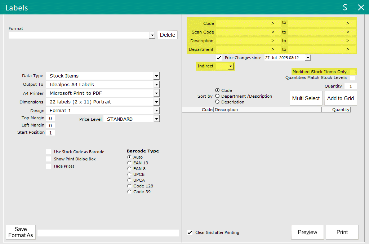The width and height of the screenshot is (369, 244).
Task: Click the Print button
Action: (x=342, y=232)
